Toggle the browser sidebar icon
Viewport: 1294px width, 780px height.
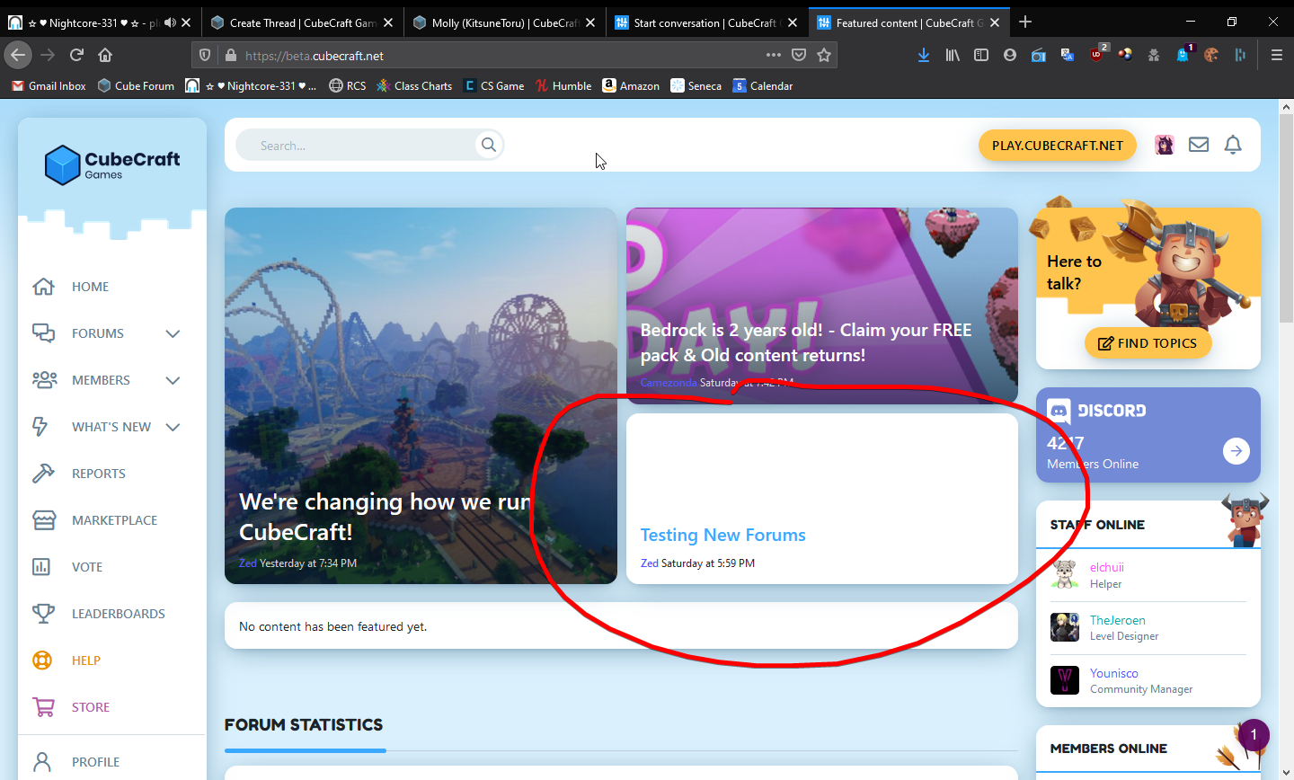(981, 55)
